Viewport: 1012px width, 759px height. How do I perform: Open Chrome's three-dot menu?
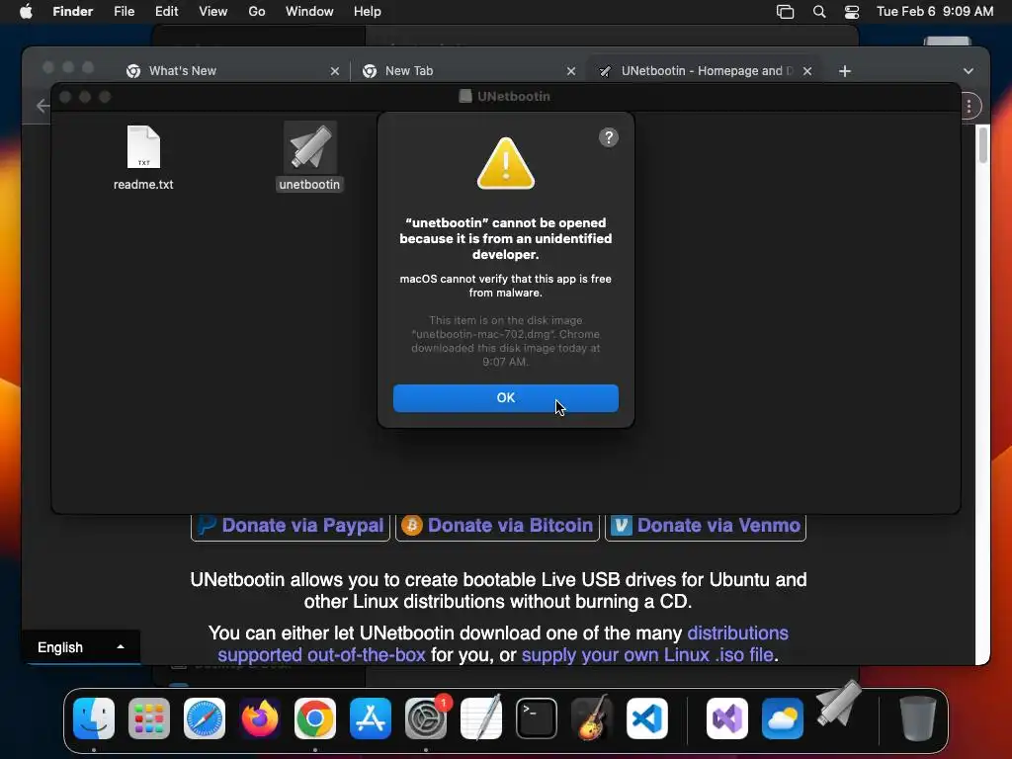(969, 106)
